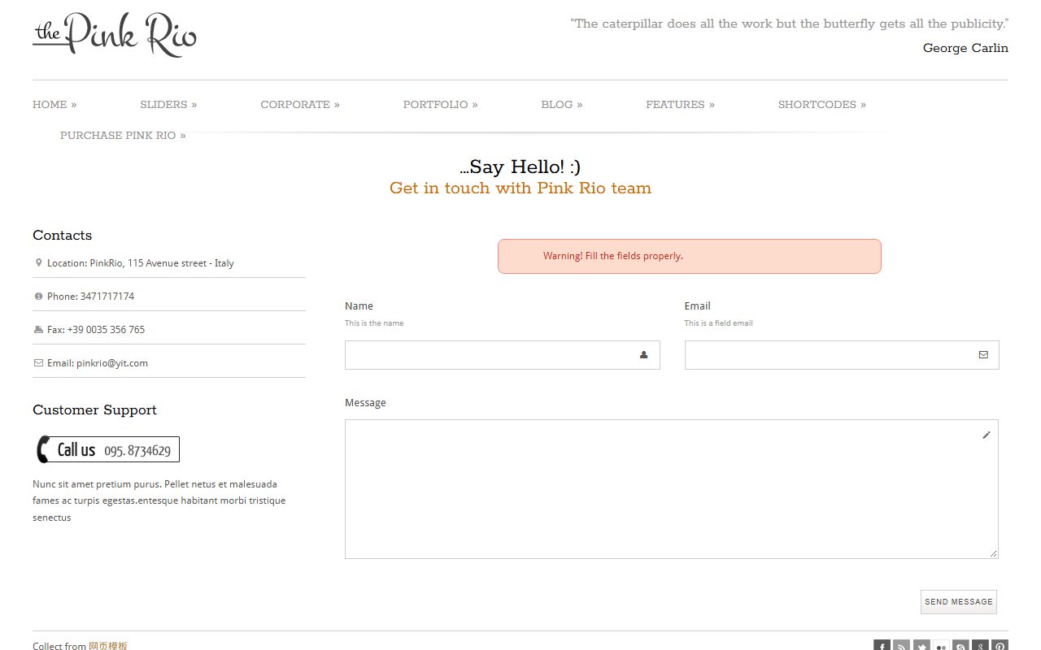Click the Call us phone banner
This screenshot has height=650, width=1041.
click(107, 449)
